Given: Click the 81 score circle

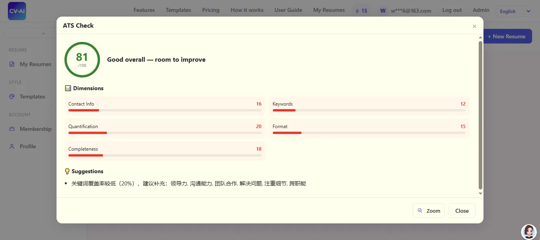Looking at the screenshot, I should (82, 60).
